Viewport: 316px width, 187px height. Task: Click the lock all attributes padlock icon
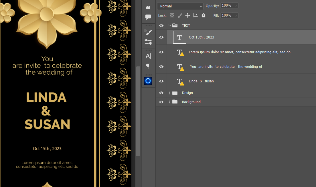coord(204,15)
